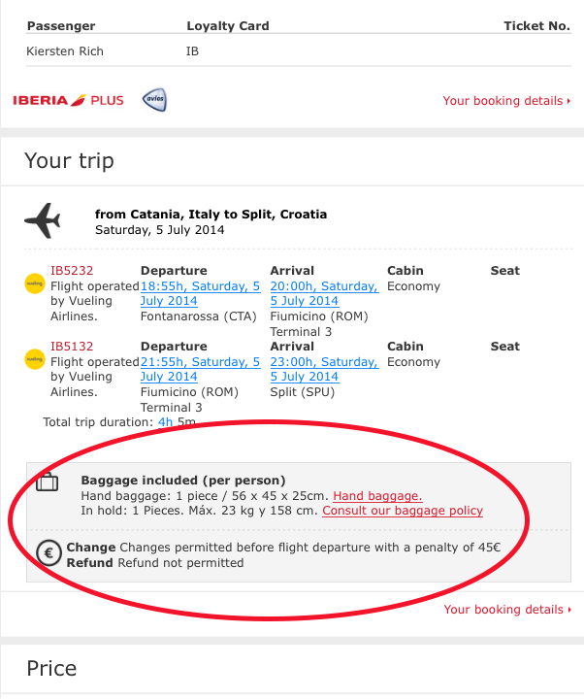Click the euro symbol icon beside Change
584x699 pixels.
pyautogui.click(x=49, y=553)
